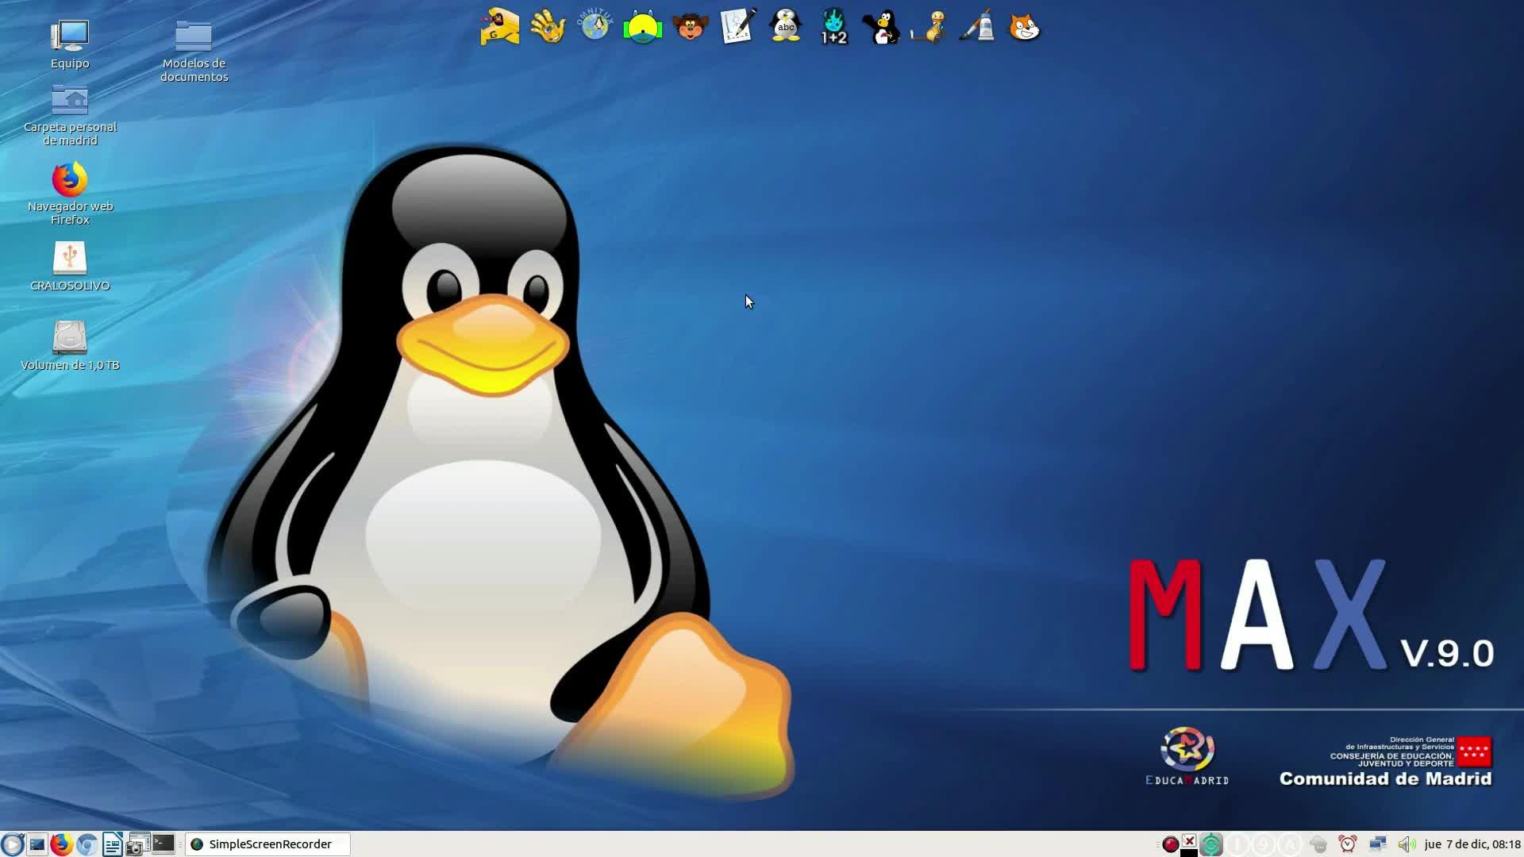Start Tux Typing abc penguin
Screen dimensions: 1524x857
pyautogui.click(x=785, y=26)
